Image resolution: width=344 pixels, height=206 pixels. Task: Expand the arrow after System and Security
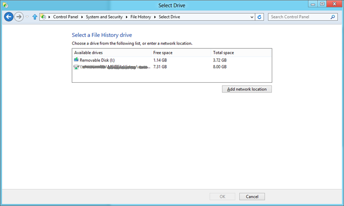tap(127, 17)
